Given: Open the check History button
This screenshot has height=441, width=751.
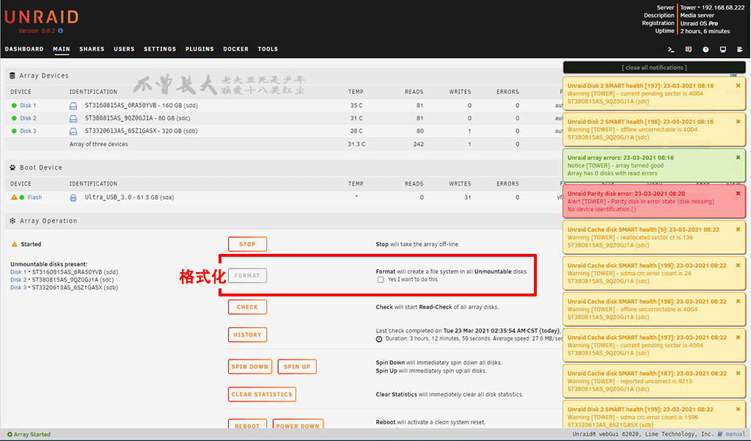Looking at the screenshot, I should pos(247,335).
